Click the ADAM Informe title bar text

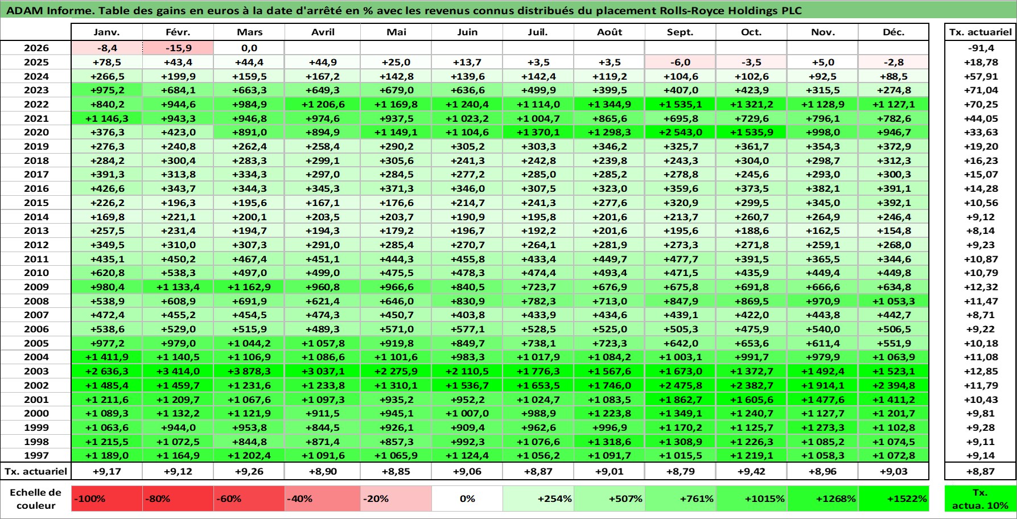coord(403,10)
